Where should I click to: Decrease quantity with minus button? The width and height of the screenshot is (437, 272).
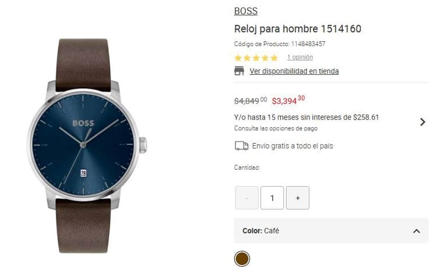click(x=246, y=198)
